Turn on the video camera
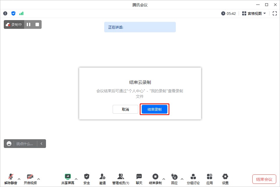 30,179
